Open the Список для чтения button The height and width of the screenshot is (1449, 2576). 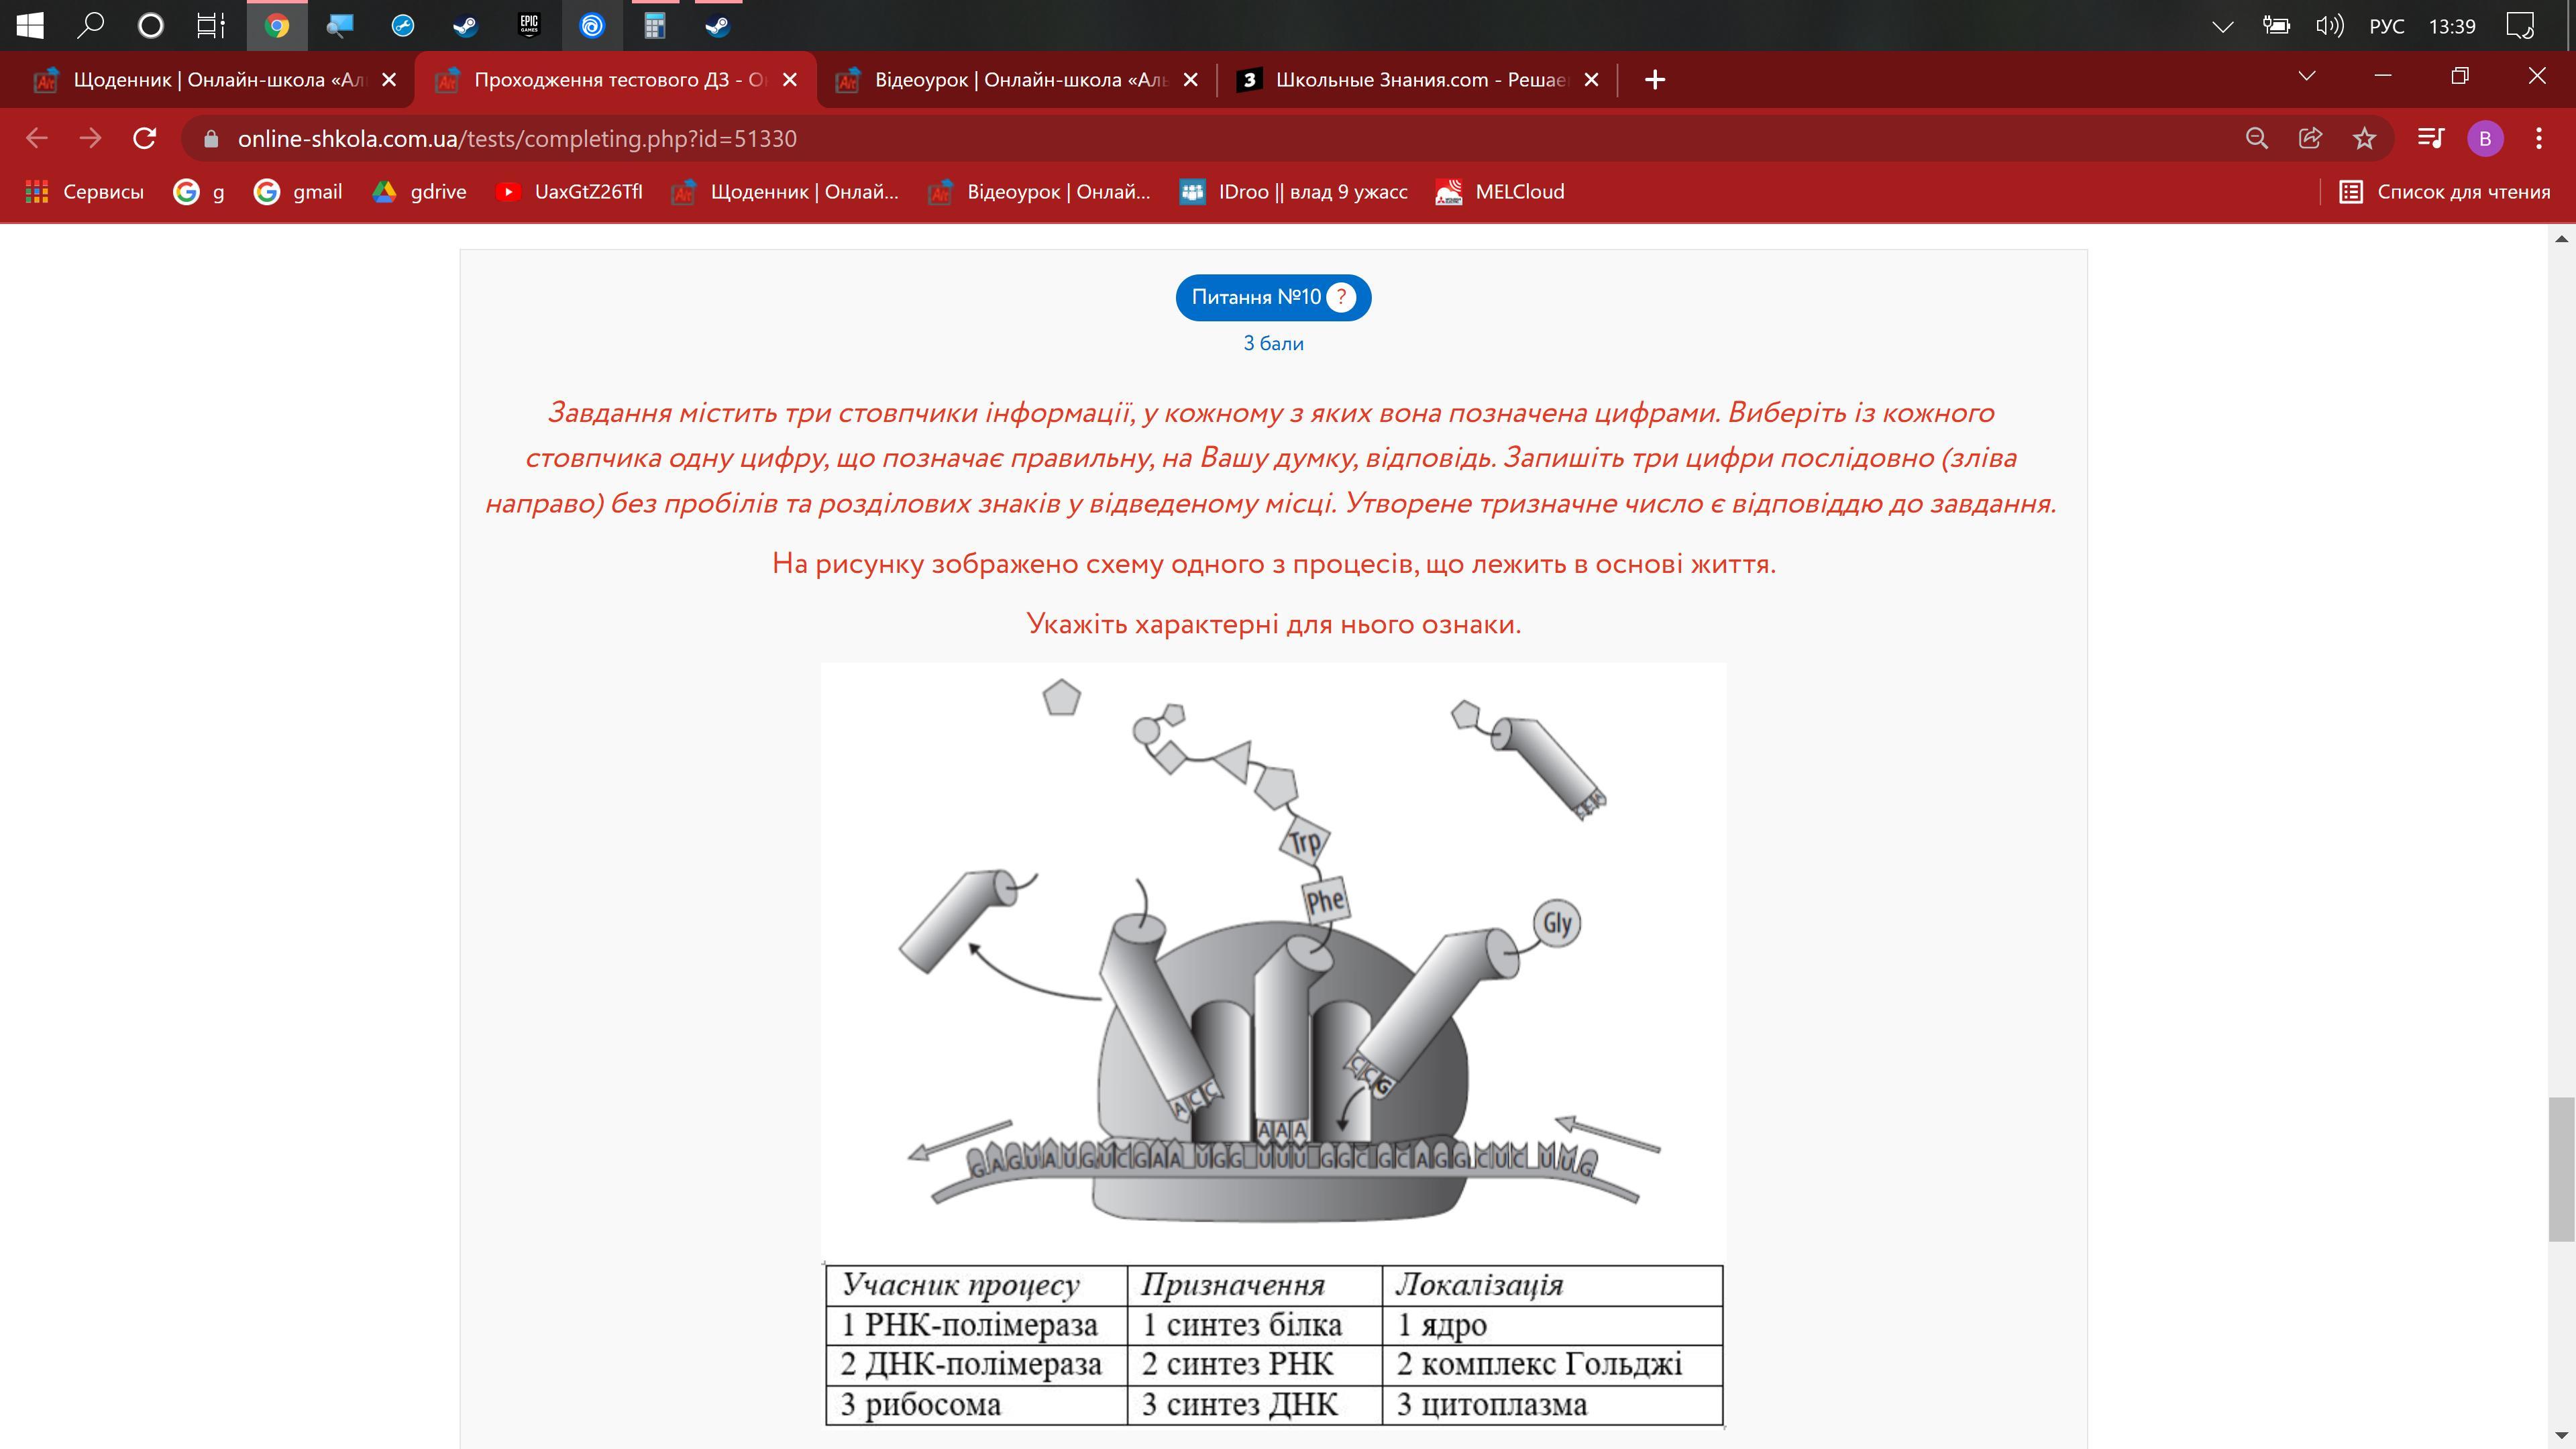[x=2445, y=192]
